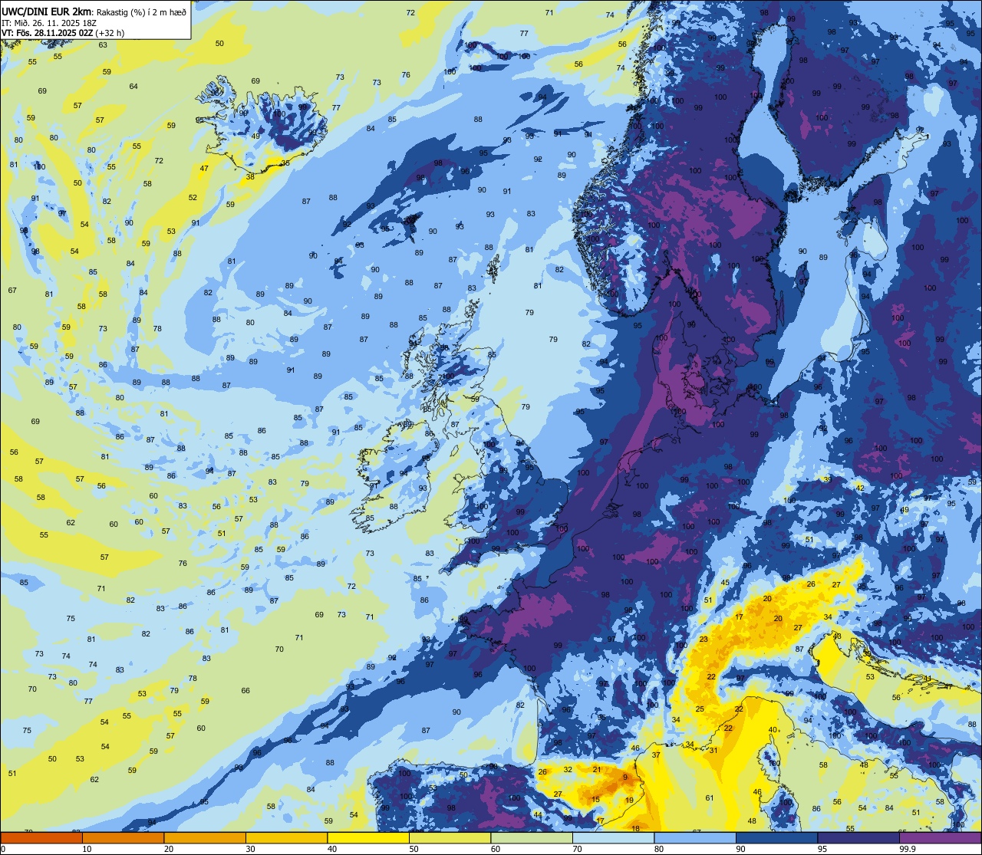Screen dimensions: 982x855
Task: Click the humidity value '37' near the Pyrenees coast
Action: point(656,755)
